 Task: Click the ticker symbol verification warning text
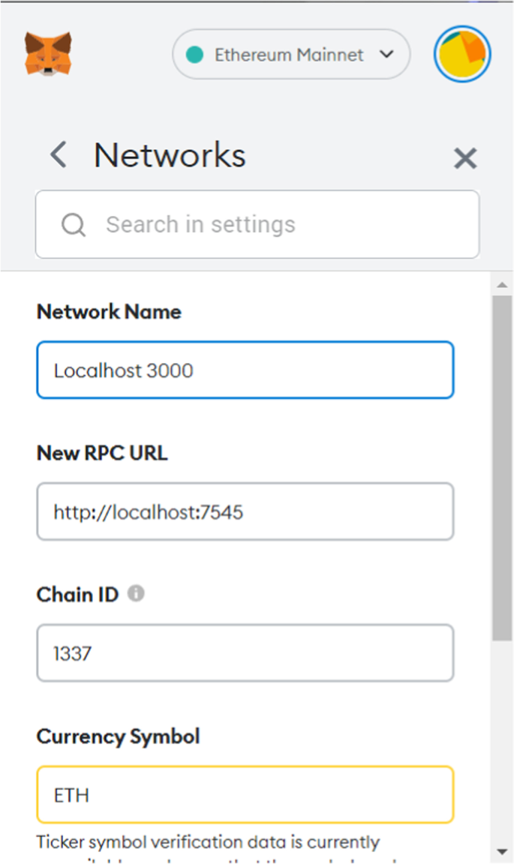click(209, 843)
